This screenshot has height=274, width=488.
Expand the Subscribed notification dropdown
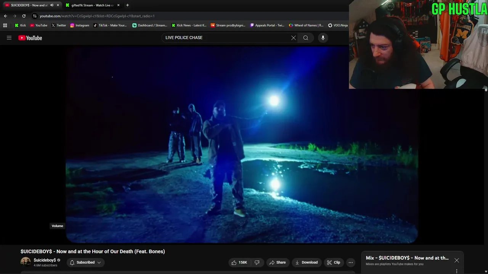pyautogui.click(x=86, y=262)
